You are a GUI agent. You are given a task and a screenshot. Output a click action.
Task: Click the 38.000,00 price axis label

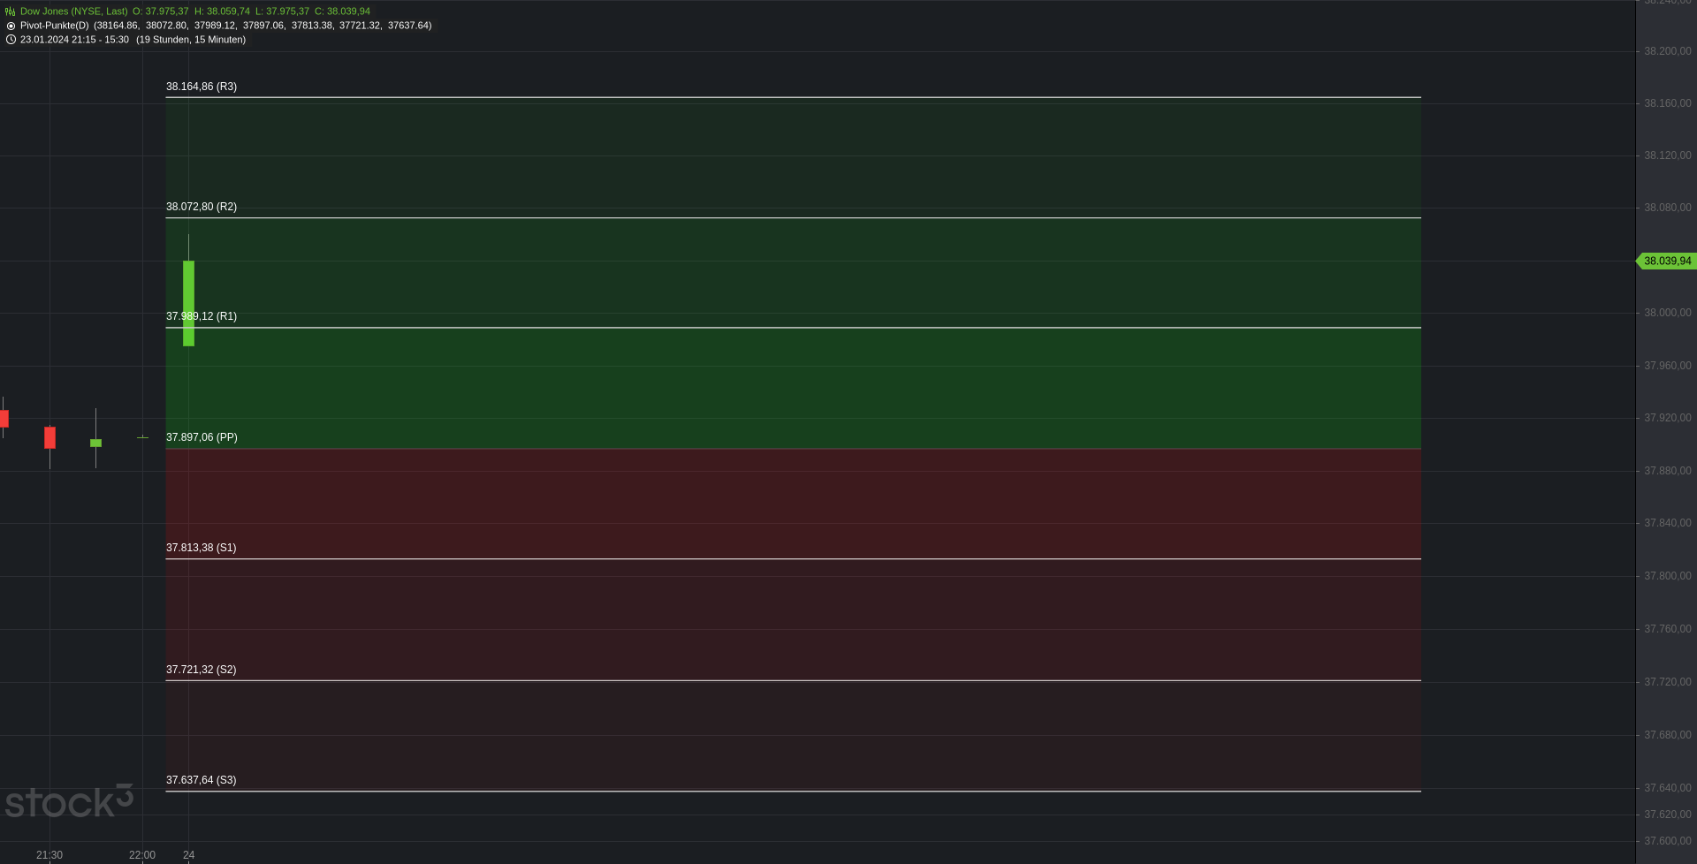pyautogui.click(x=1667, y=313)
